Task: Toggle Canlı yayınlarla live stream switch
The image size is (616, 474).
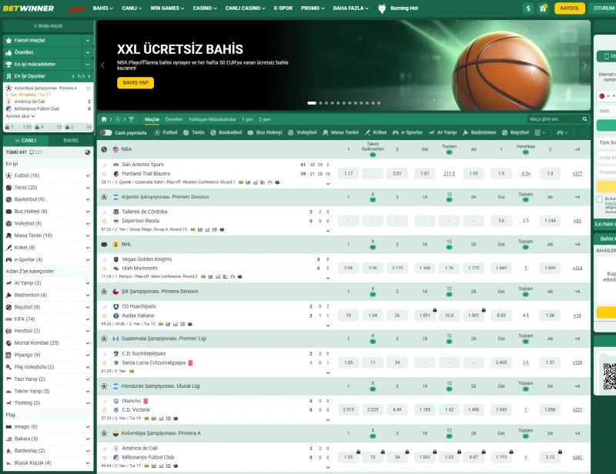Action: coord(106,133)
